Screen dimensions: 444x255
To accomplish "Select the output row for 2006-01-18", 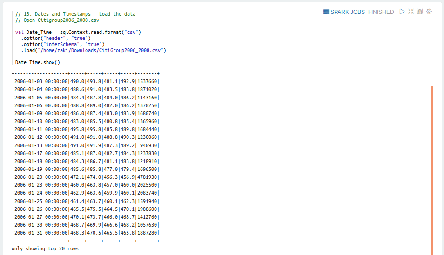I will [86, 161].
